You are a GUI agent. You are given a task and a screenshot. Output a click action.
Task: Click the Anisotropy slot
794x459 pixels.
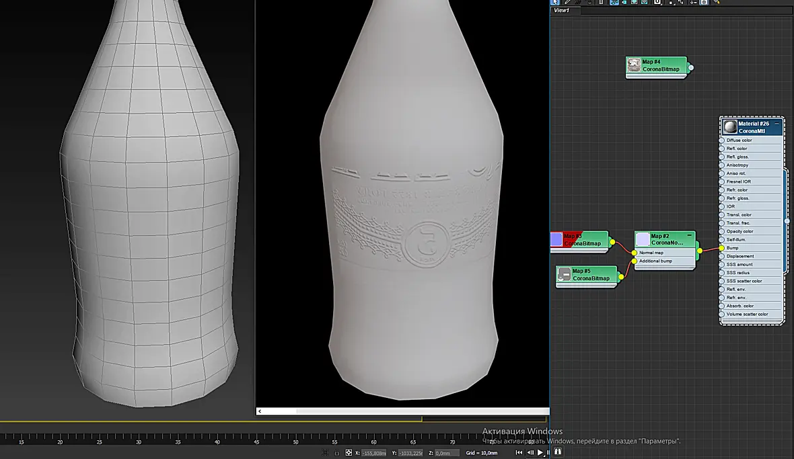[x=752, y=165]
